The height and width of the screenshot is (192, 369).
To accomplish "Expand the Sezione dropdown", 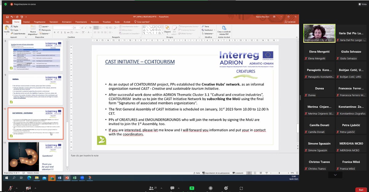I will coord(44,33).
